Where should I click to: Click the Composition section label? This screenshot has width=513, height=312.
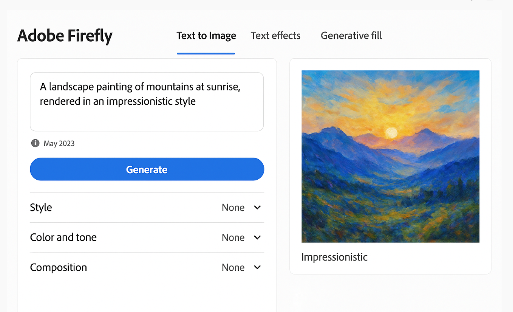[x=59, y=267]
